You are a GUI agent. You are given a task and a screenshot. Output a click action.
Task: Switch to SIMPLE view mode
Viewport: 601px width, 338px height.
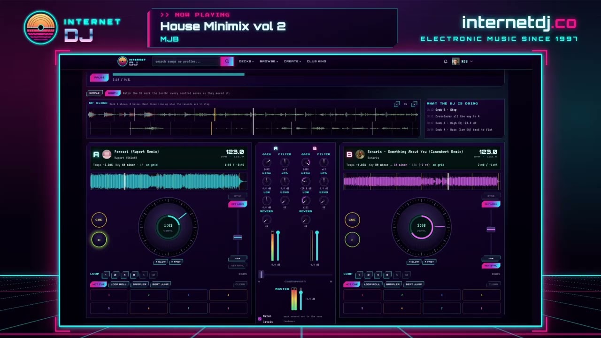[x=95, y=93]
